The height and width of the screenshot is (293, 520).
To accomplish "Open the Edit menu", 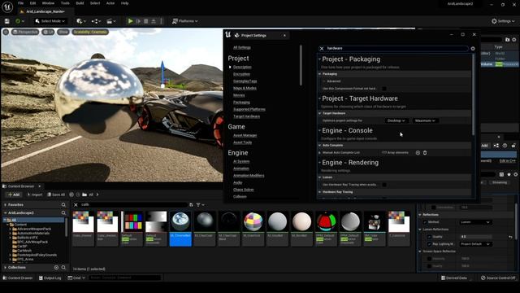I will click(x=32, y=3).
